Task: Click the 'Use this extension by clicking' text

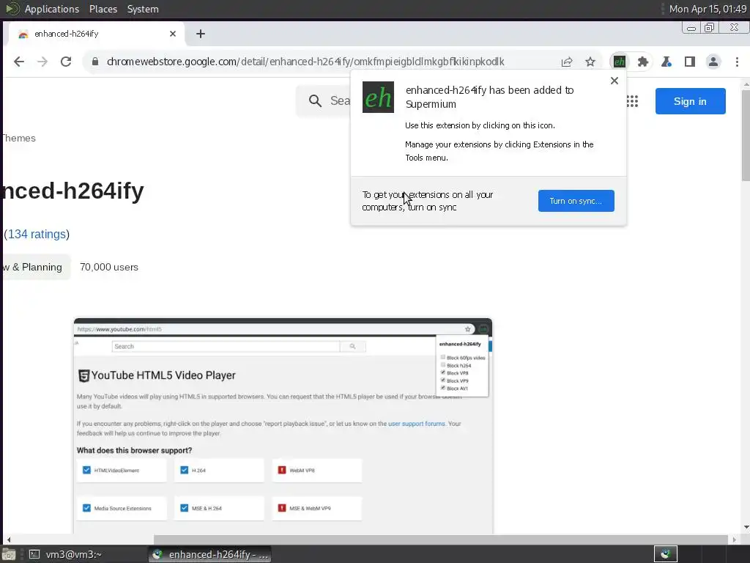Action: click(480, 125)
